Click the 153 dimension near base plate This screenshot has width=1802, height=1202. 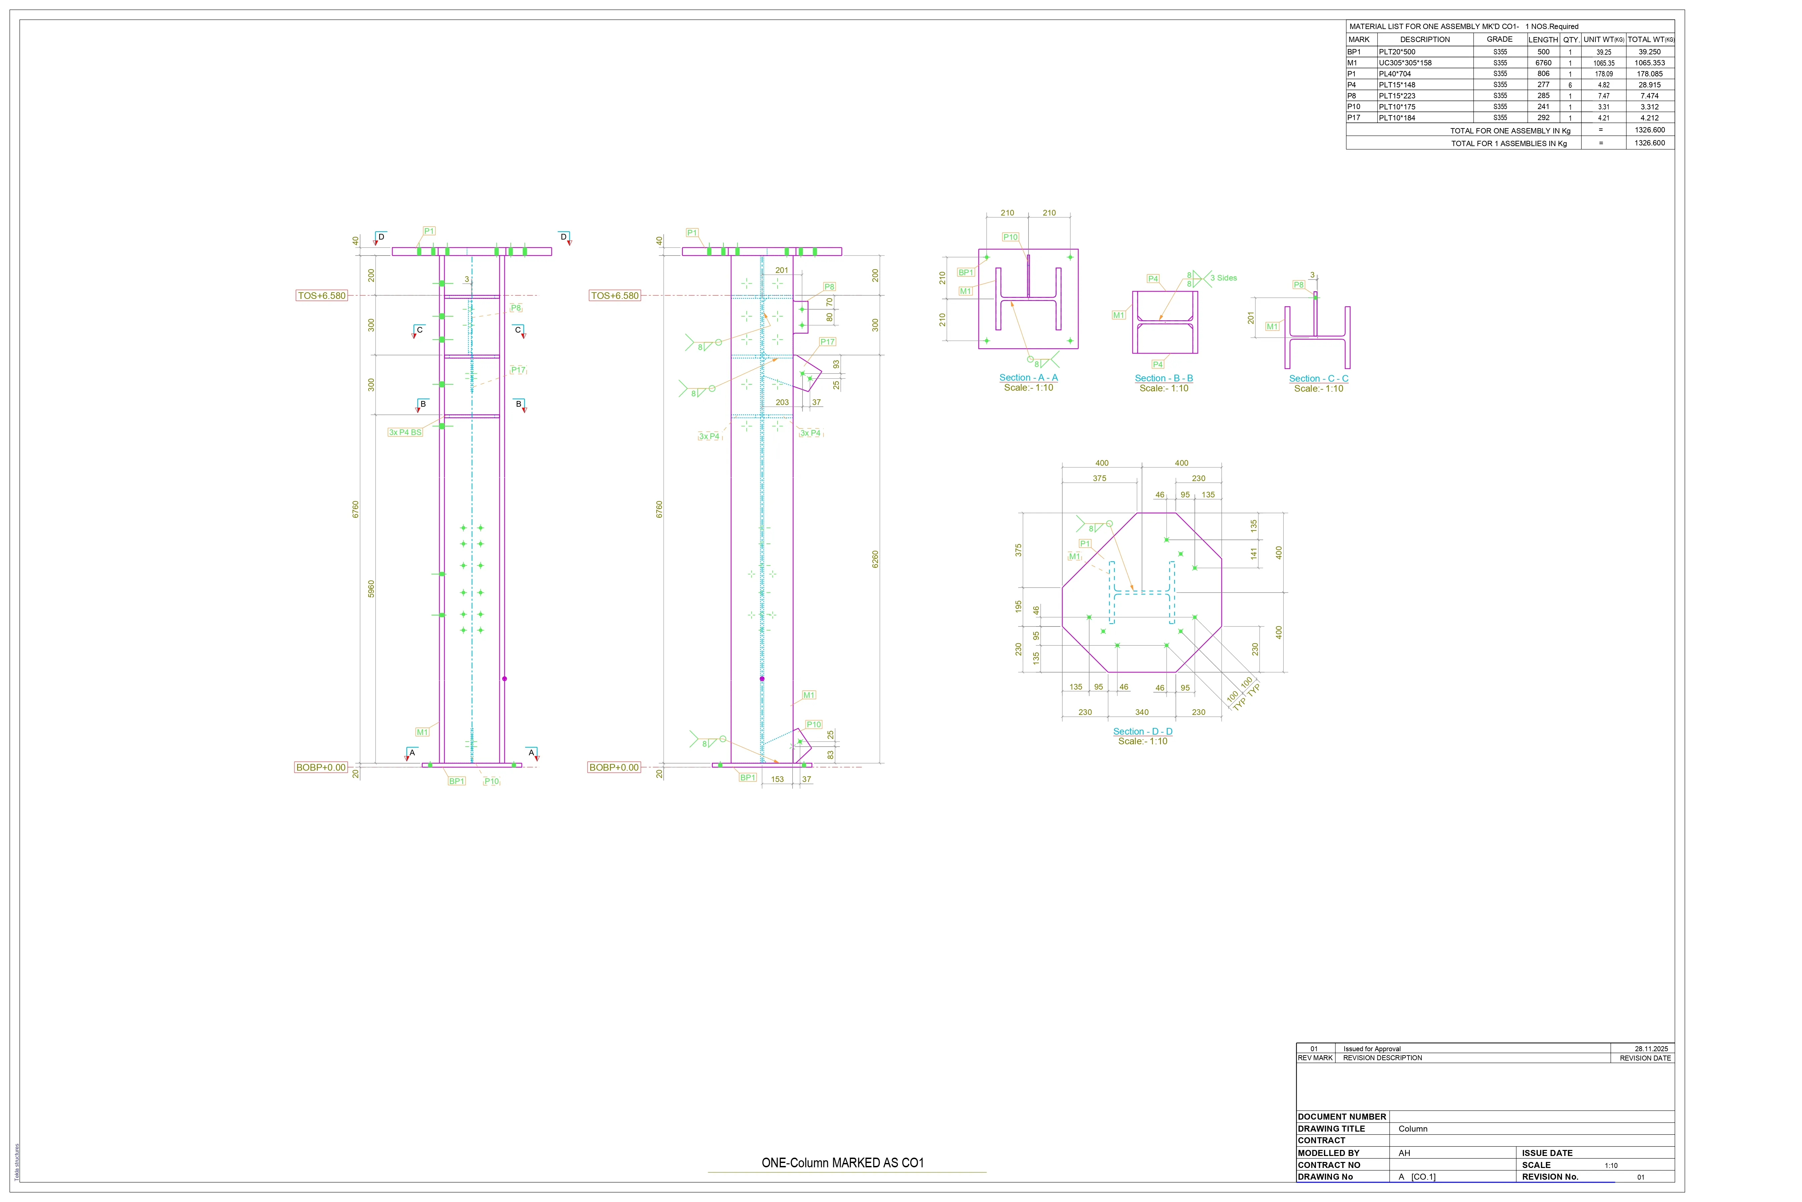[777, 779]
